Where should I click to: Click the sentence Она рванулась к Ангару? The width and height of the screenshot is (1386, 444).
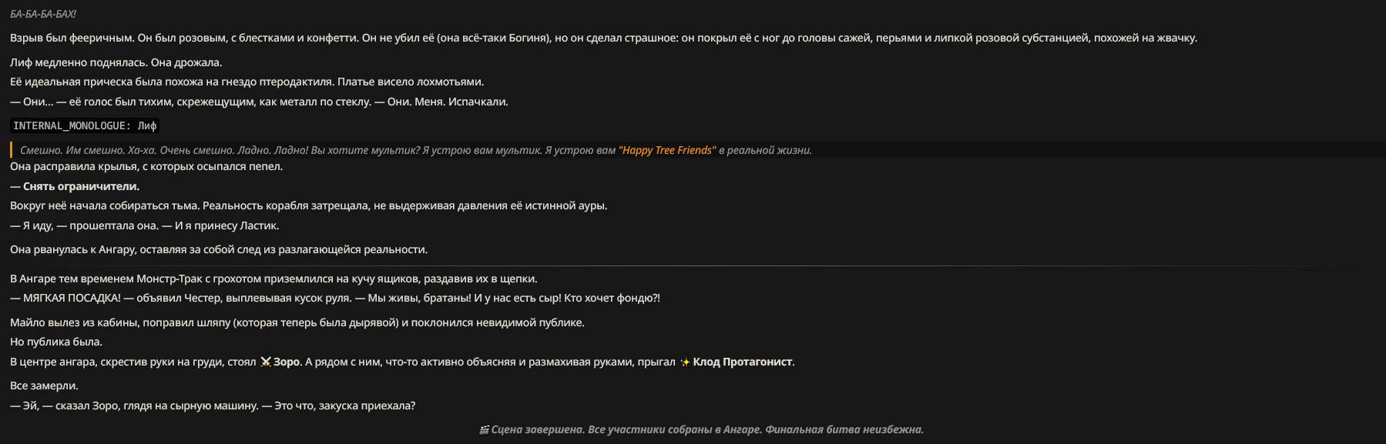coord(219,249)
